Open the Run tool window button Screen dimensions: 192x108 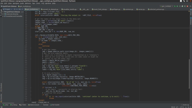6,105
